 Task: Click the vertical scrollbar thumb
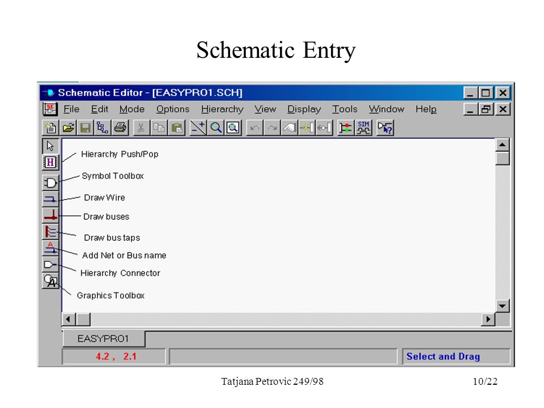pyautogui.click(x=503, y=159)
